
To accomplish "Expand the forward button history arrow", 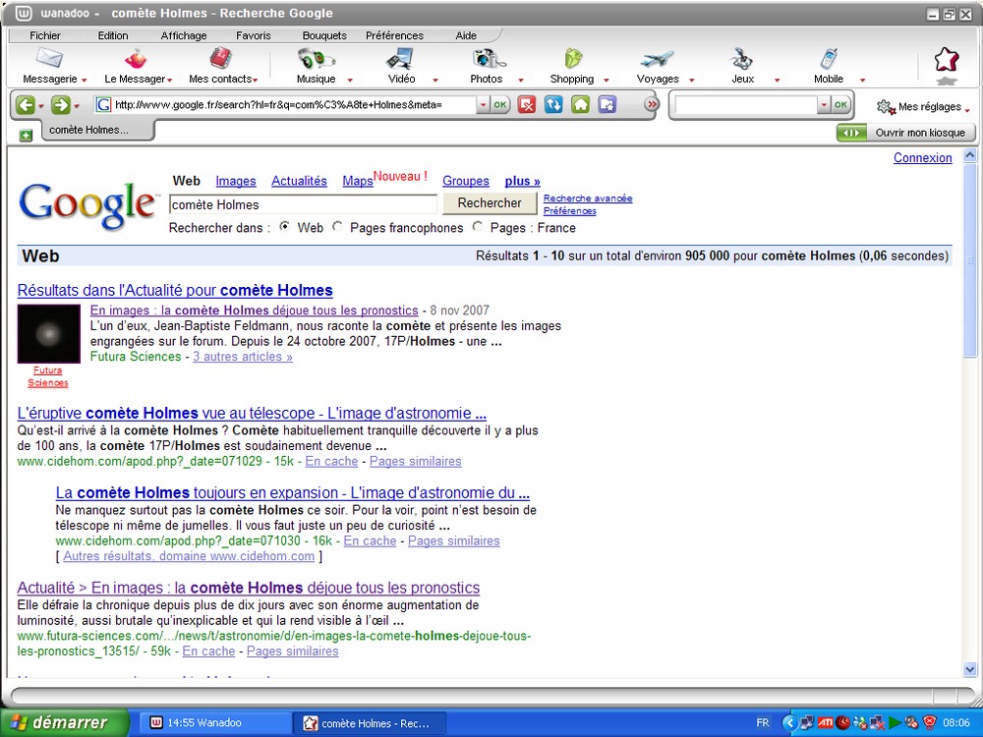I will (77, 106).
